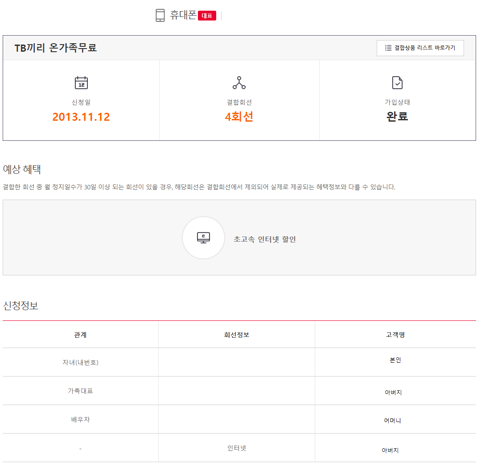Click the red 대표 badge
The height and width of the screenshot is (463, 489).
tap(207, 16)
